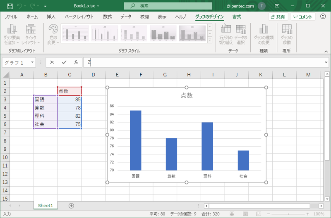Image resolution: width=331 pixels, height=218 pixels.
Task: Click the zoom slider bar
Action: tap(288, 214)
